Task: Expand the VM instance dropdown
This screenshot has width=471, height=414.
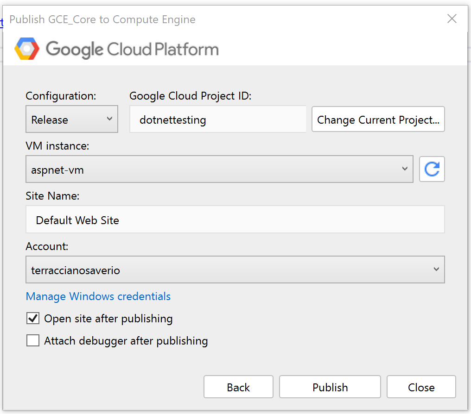Action: 219,169
